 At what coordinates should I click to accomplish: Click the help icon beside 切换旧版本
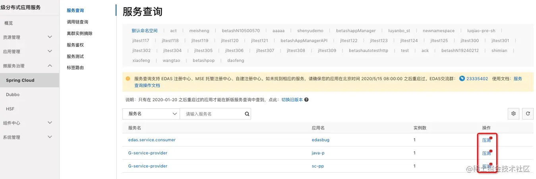click(x=306, y=100)
